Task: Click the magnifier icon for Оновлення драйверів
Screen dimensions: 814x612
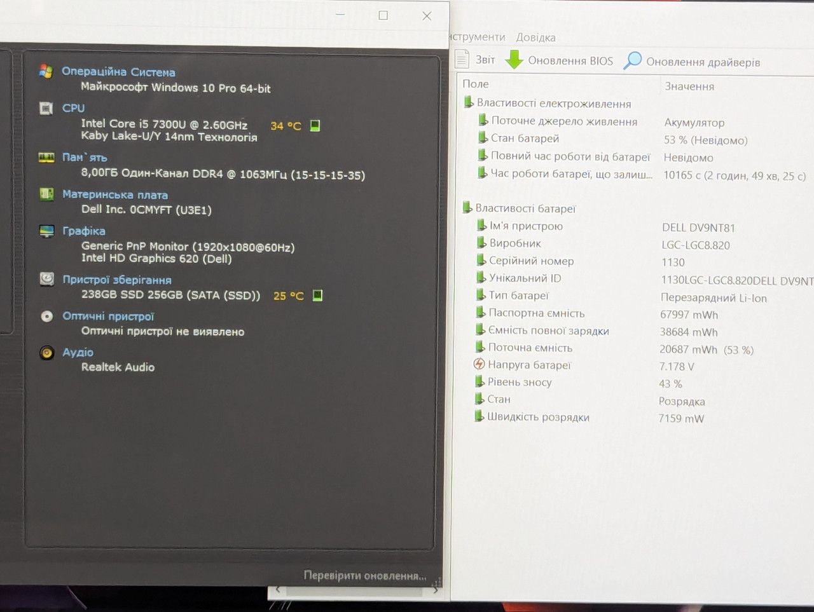Action: [x=632, y=60]
